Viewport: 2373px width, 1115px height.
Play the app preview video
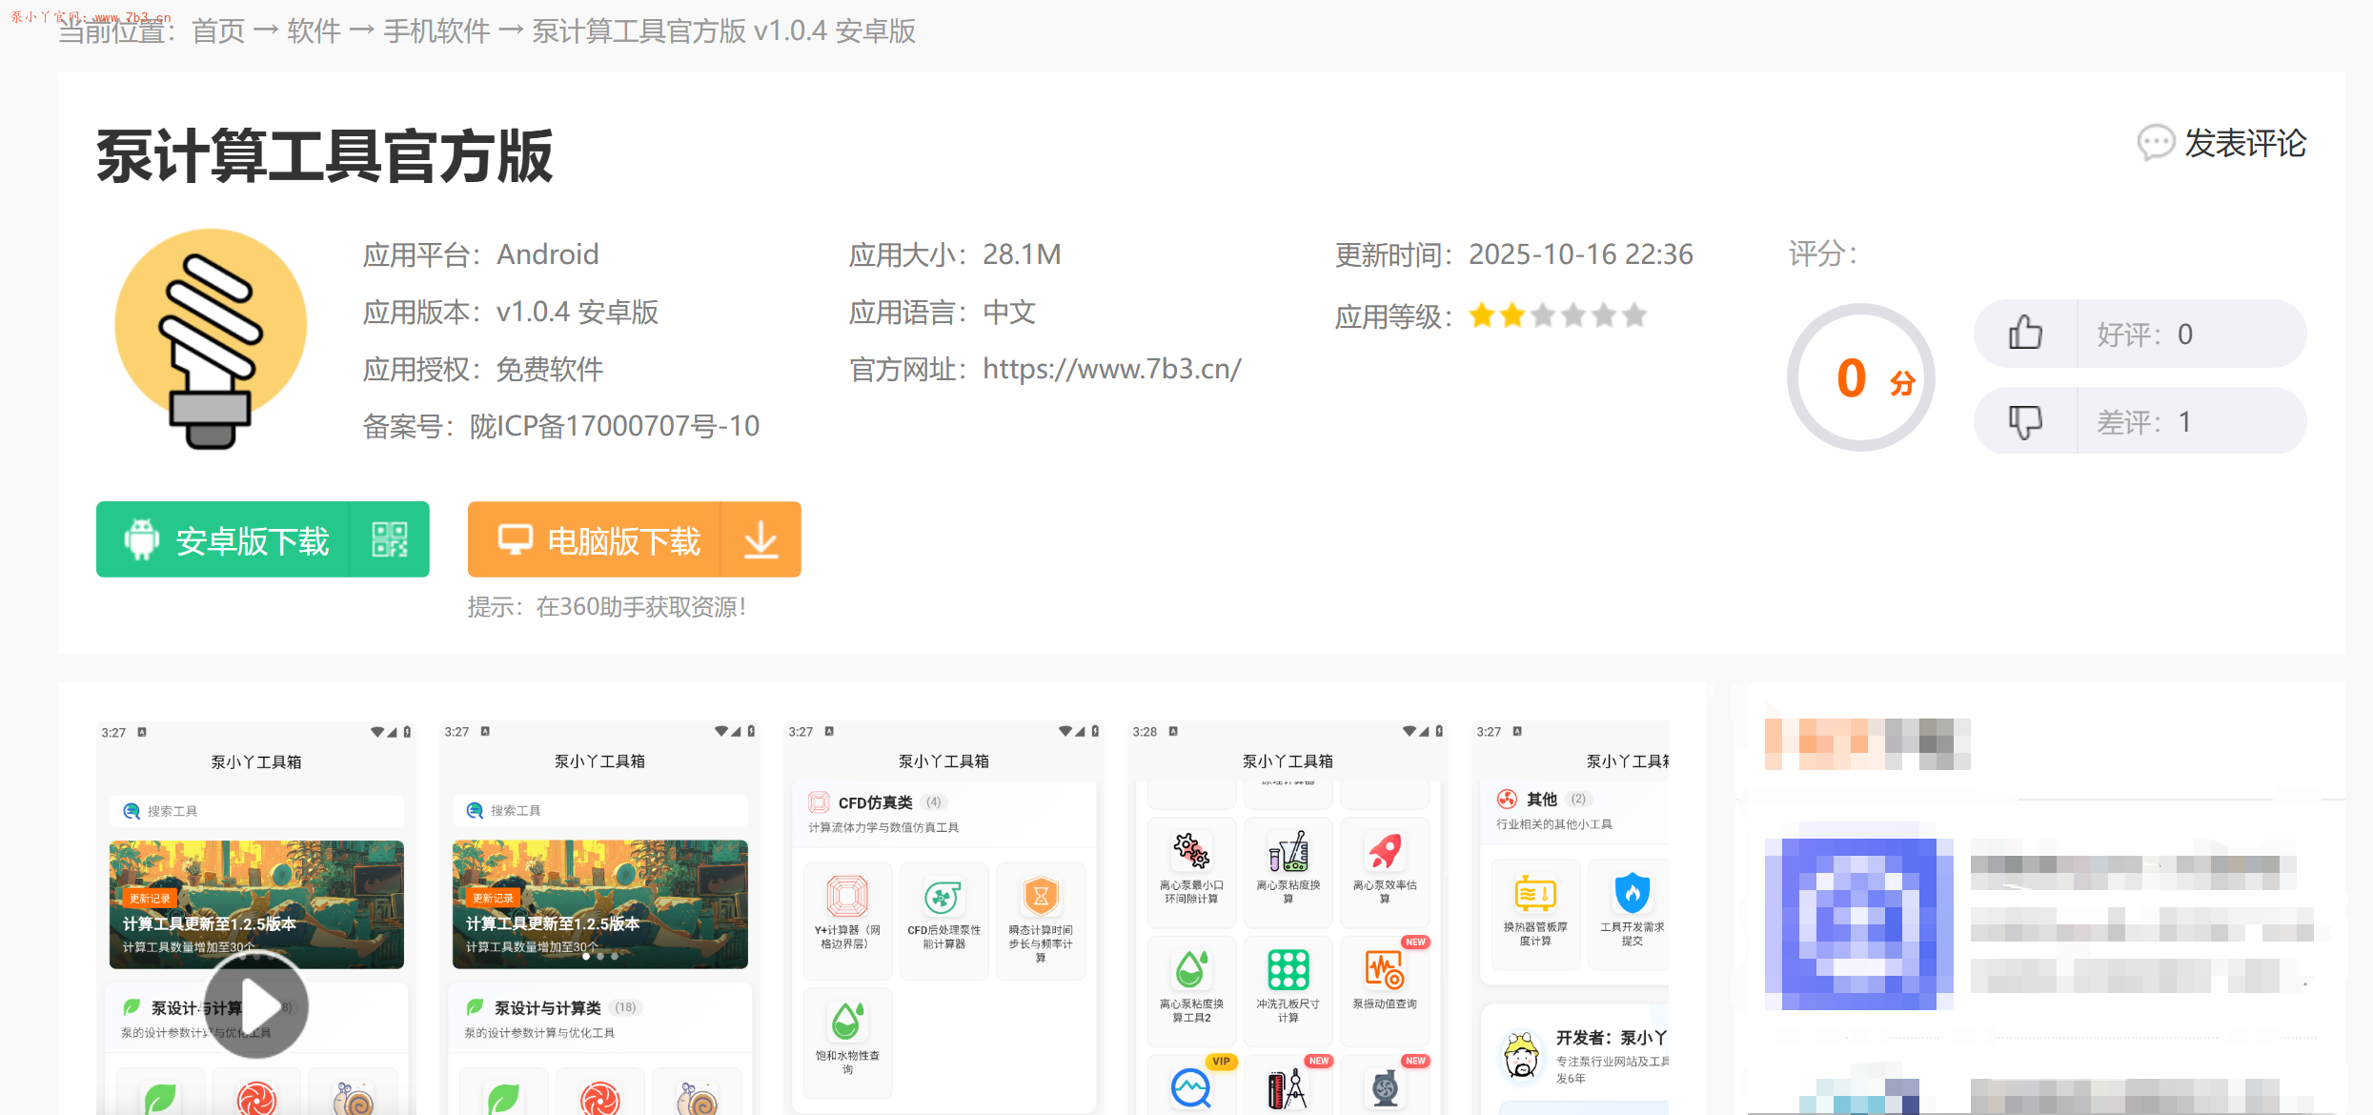[256, 1006]
